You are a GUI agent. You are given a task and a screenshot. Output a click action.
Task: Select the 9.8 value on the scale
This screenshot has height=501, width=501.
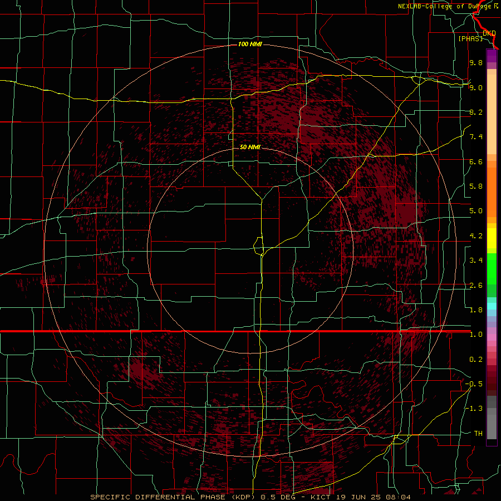(x=476, y=62)
